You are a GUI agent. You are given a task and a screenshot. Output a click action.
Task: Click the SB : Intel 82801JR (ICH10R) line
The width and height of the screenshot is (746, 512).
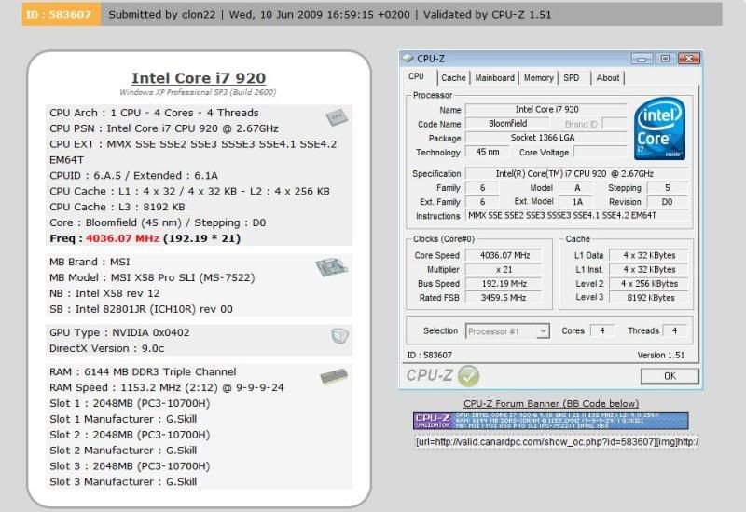(x=142, y=309)
